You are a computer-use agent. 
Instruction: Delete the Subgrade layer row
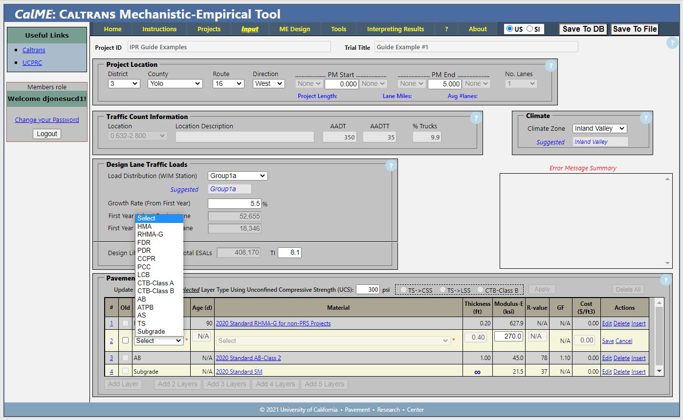pyautogui.click(x=621, y=372)
